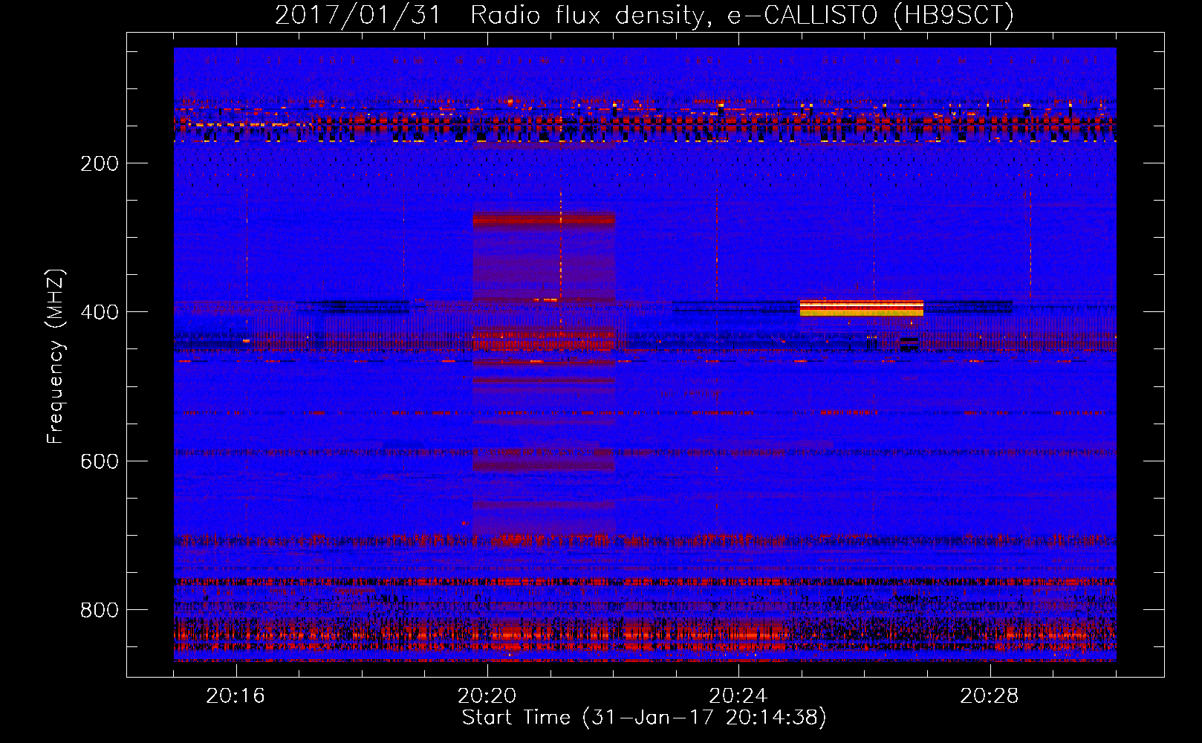Image resolution: width=1202 pixels, height=743 pixels.
Task: Click the 20:28 time tick label
Action: [x=990, y=696]
